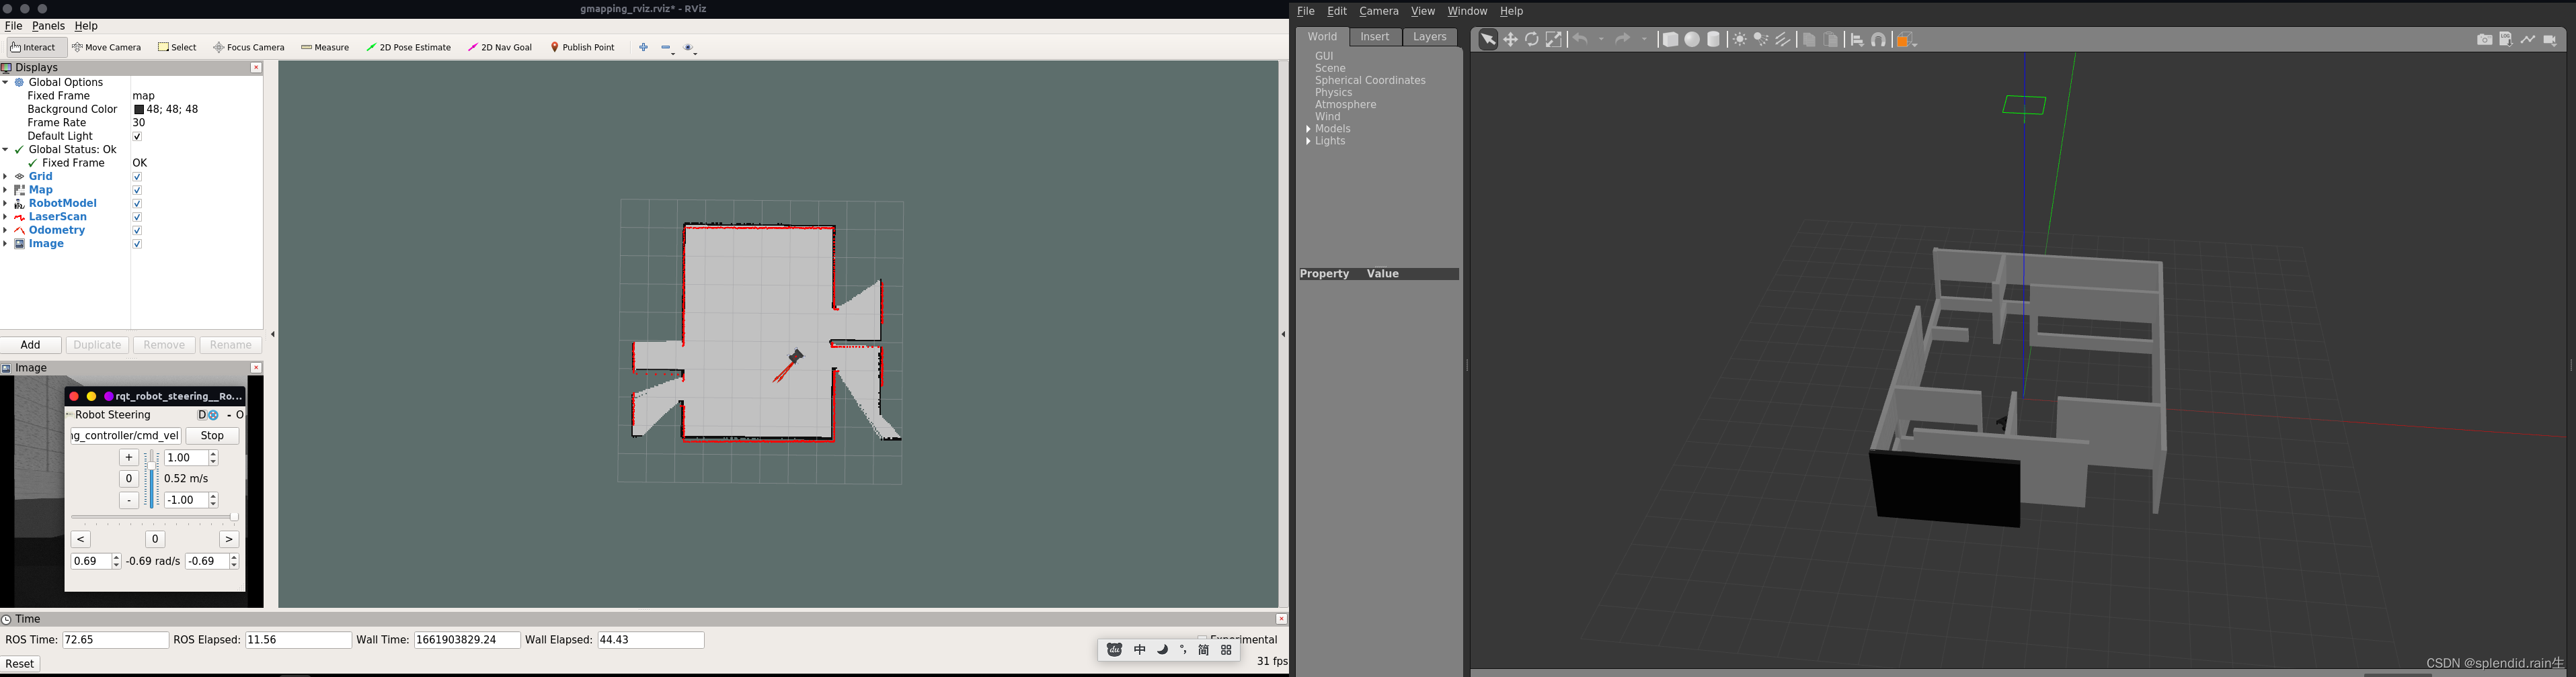This screenshot has height=677, width=2576.
Task: Click the Remove display button
Action: coord(164,345)
